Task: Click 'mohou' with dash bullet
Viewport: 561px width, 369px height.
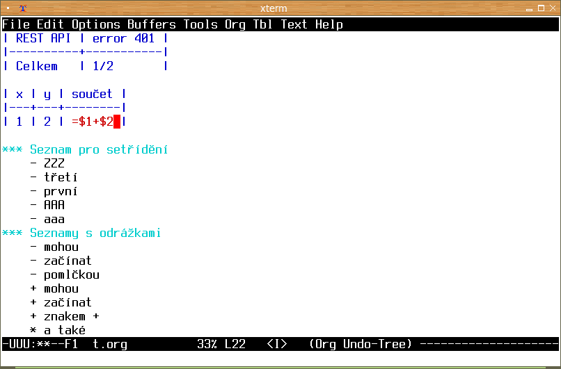Action: [x=61, y=247]
